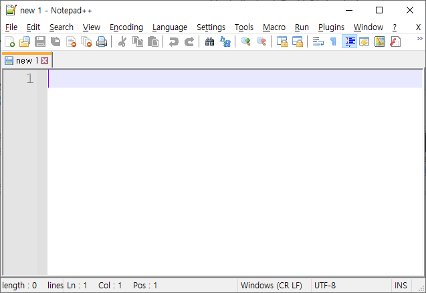Zoom out using magnifier minus icon
Viewport: 426px width, 293px height.
click(x=261, y=41)
